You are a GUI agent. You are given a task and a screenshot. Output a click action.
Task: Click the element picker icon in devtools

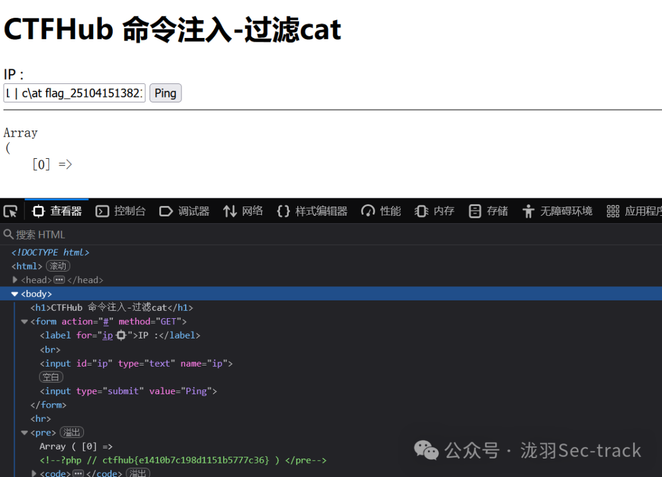coord(10,211)
